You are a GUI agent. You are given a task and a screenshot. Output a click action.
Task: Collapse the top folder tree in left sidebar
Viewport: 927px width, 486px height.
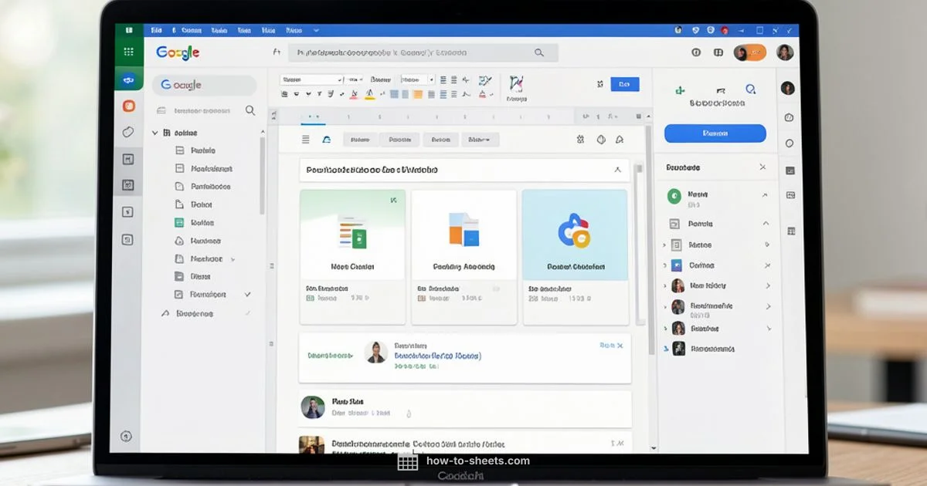tap(155, 133)
